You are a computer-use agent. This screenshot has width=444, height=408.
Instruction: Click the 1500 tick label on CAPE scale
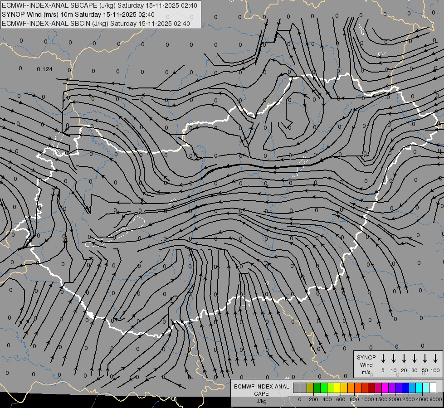pos(381,399)
